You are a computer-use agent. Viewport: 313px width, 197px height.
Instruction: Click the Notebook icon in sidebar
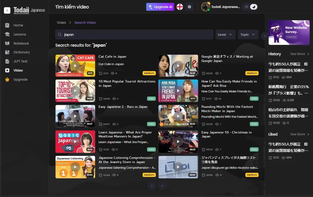click(7, 43)
